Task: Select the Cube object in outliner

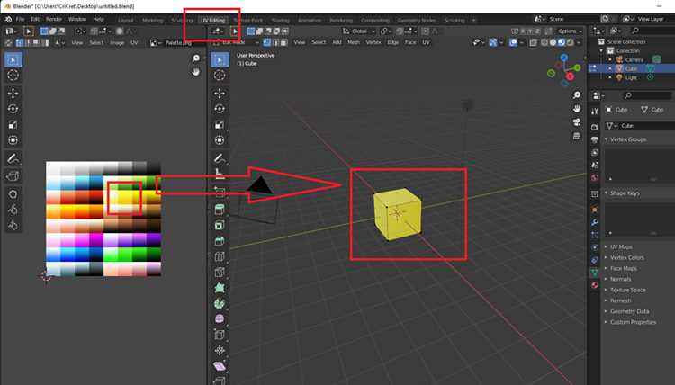Action: point(631,69)
